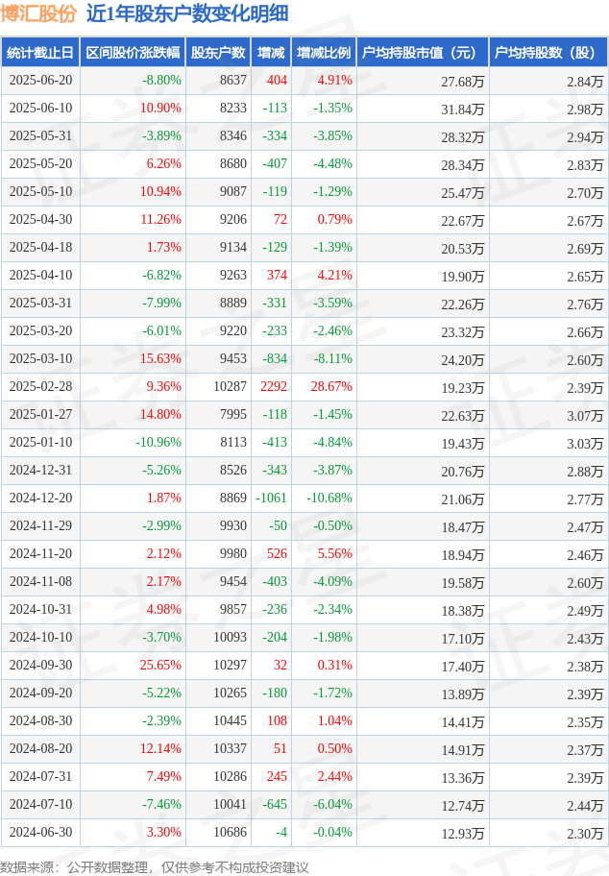Screen dimensions: 609x876
Task: Select the 股东户数 column header
Action: pos(218,53)
